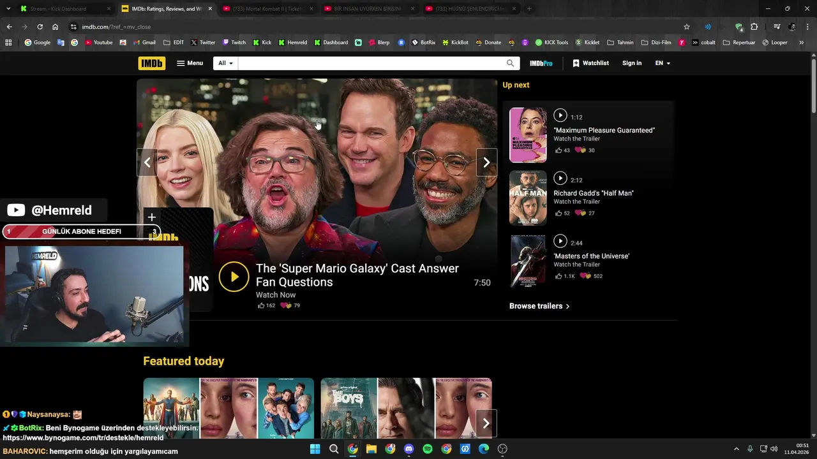817x459 pixels.
Task: Expand the All search category dropdown
Action: point(225,63)
